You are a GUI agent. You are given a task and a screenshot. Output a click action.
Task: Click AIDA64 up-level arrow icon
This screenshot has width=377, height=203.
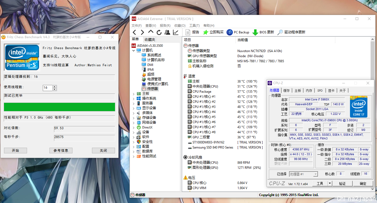[x=151, y=32]
